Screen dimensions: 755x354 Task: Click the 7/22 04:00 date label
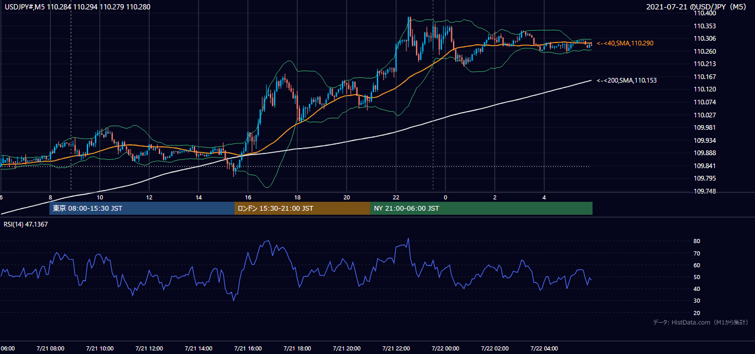[545, 349]
